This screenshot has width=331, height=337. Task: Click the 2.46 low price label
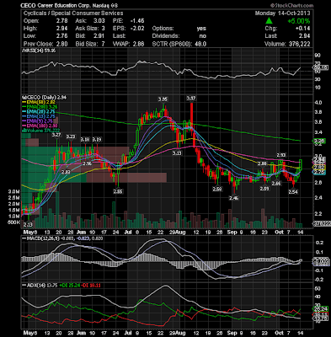tap(233, 198)
